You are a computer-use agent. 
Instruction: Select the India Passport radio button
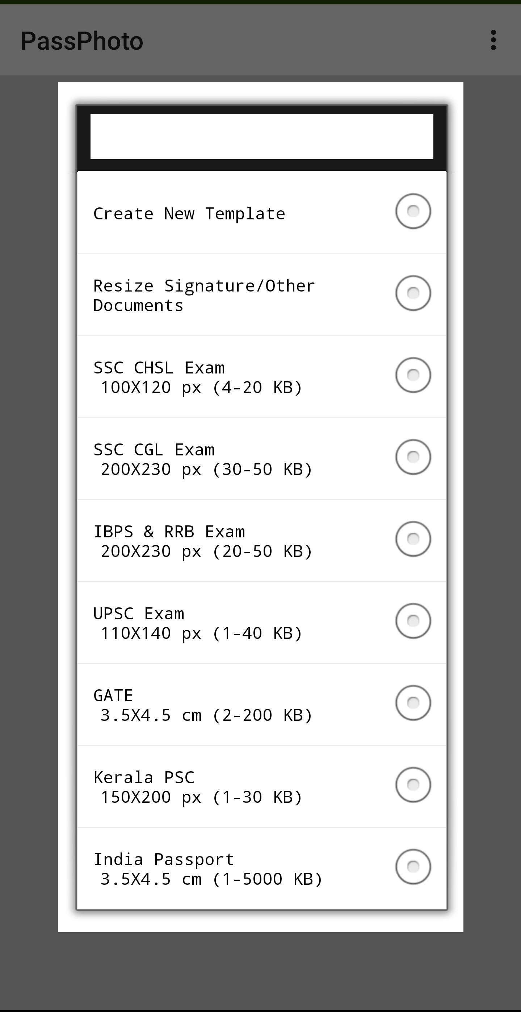tap(413, 867)
